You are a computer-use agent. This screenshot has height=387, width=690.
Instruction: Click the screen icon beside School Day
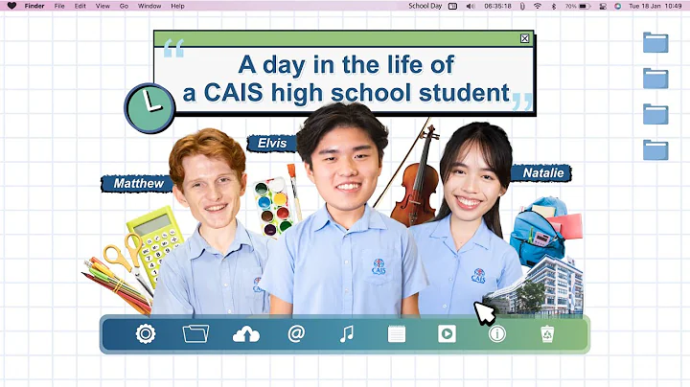[x=452, y=6]
